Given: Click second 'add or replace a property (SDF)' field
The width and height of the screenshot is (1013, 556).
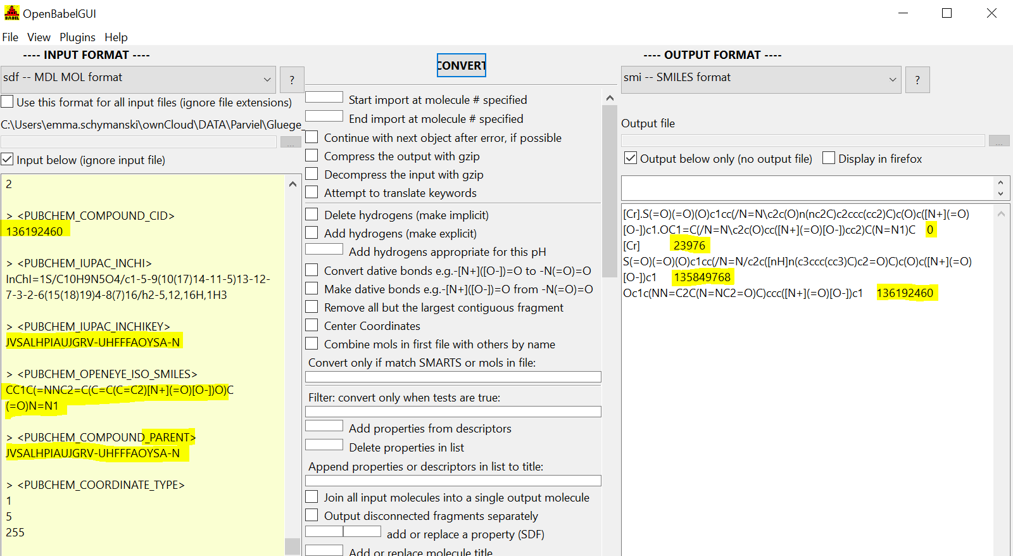Looking at the screenshot, I should coord(362,531).
